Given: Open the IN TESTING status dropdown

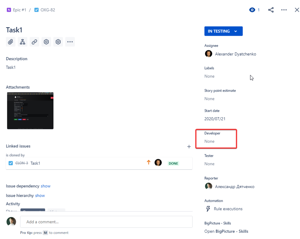Looking at the screenshot, I should (x=223, y=31).
